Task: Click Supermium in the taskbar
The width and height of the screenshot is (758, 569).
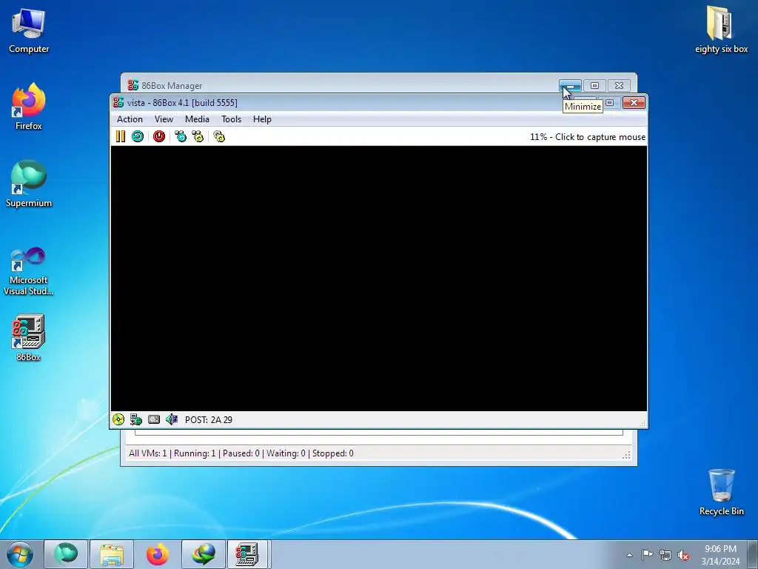Action: [x=66, y=554]
